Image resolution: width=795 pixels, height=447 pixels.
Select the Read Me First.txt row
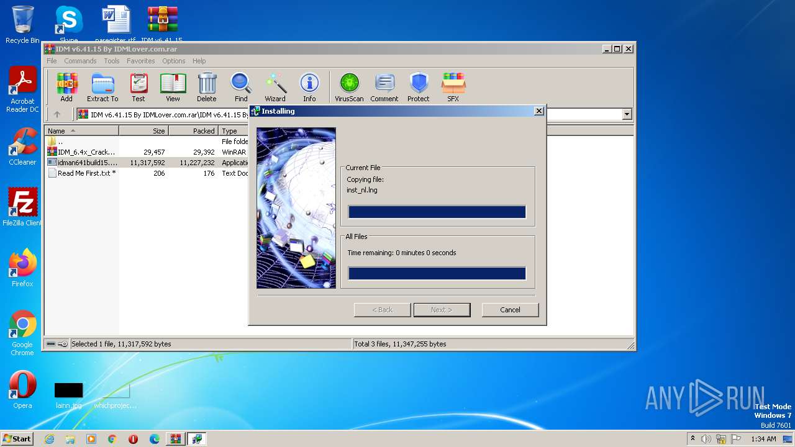pos(147,173)
